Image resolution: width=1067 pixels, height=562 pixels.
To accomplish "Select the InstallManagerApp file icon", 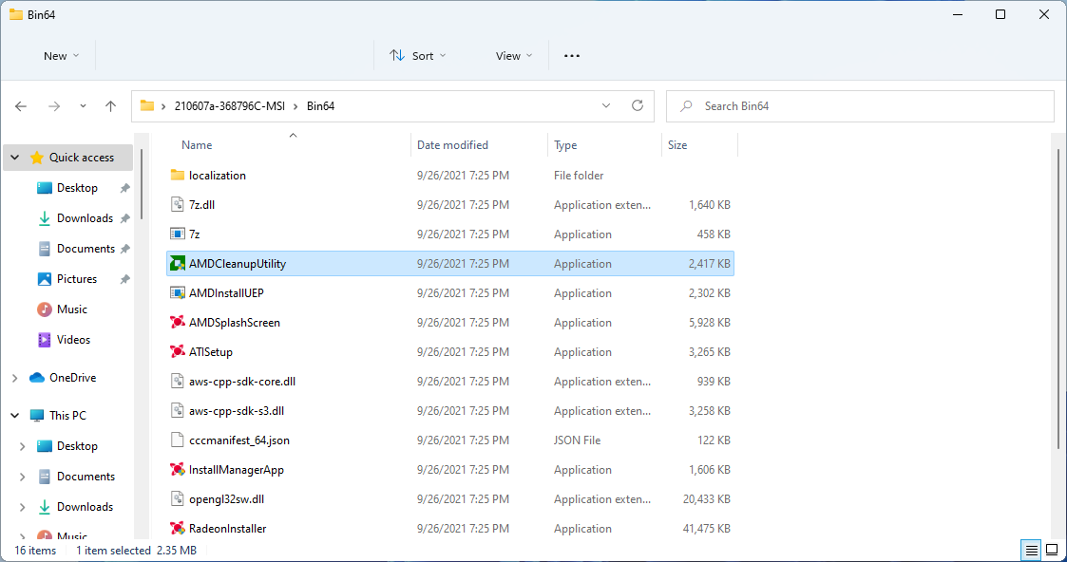I will click(177, 470).
